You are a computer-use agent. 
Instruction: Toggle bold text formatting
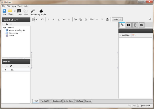click(x=48, y=19)
